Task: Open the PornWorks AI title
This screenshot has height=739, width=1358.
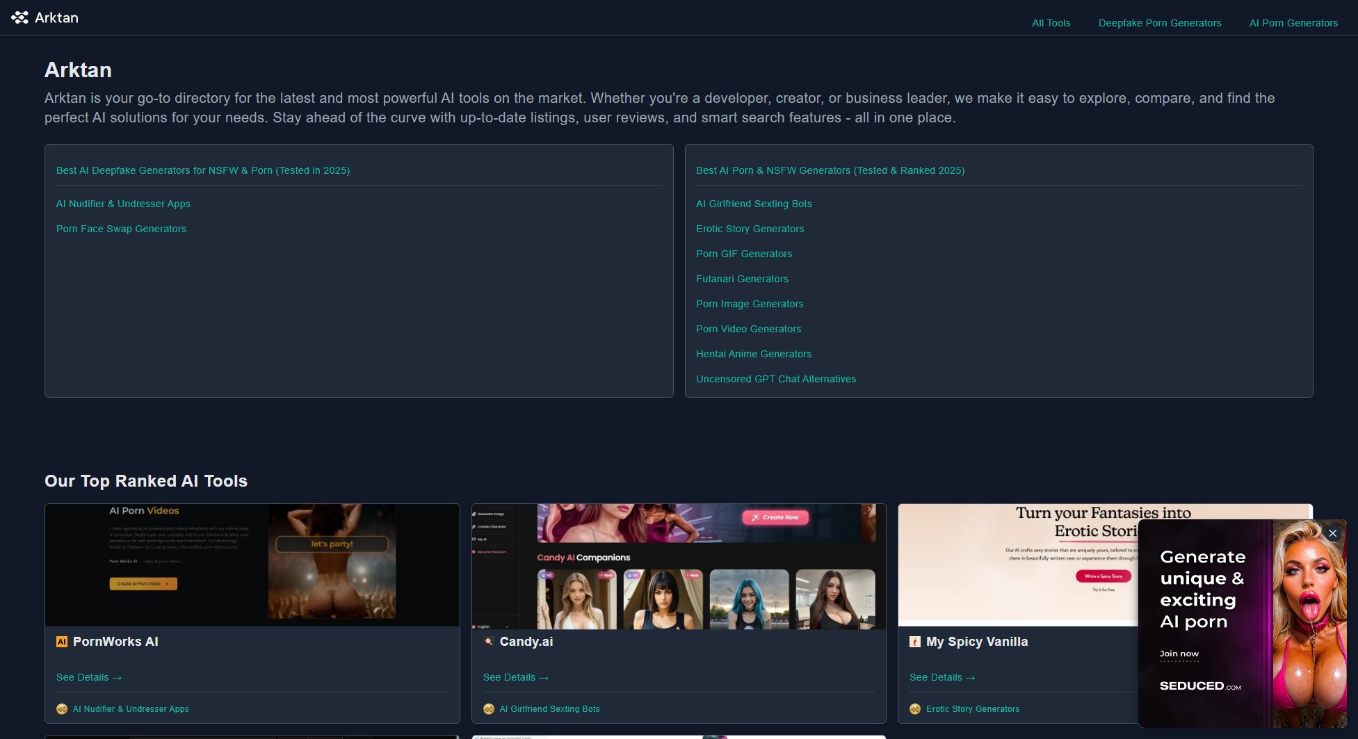Action: [x=115, y=642]
